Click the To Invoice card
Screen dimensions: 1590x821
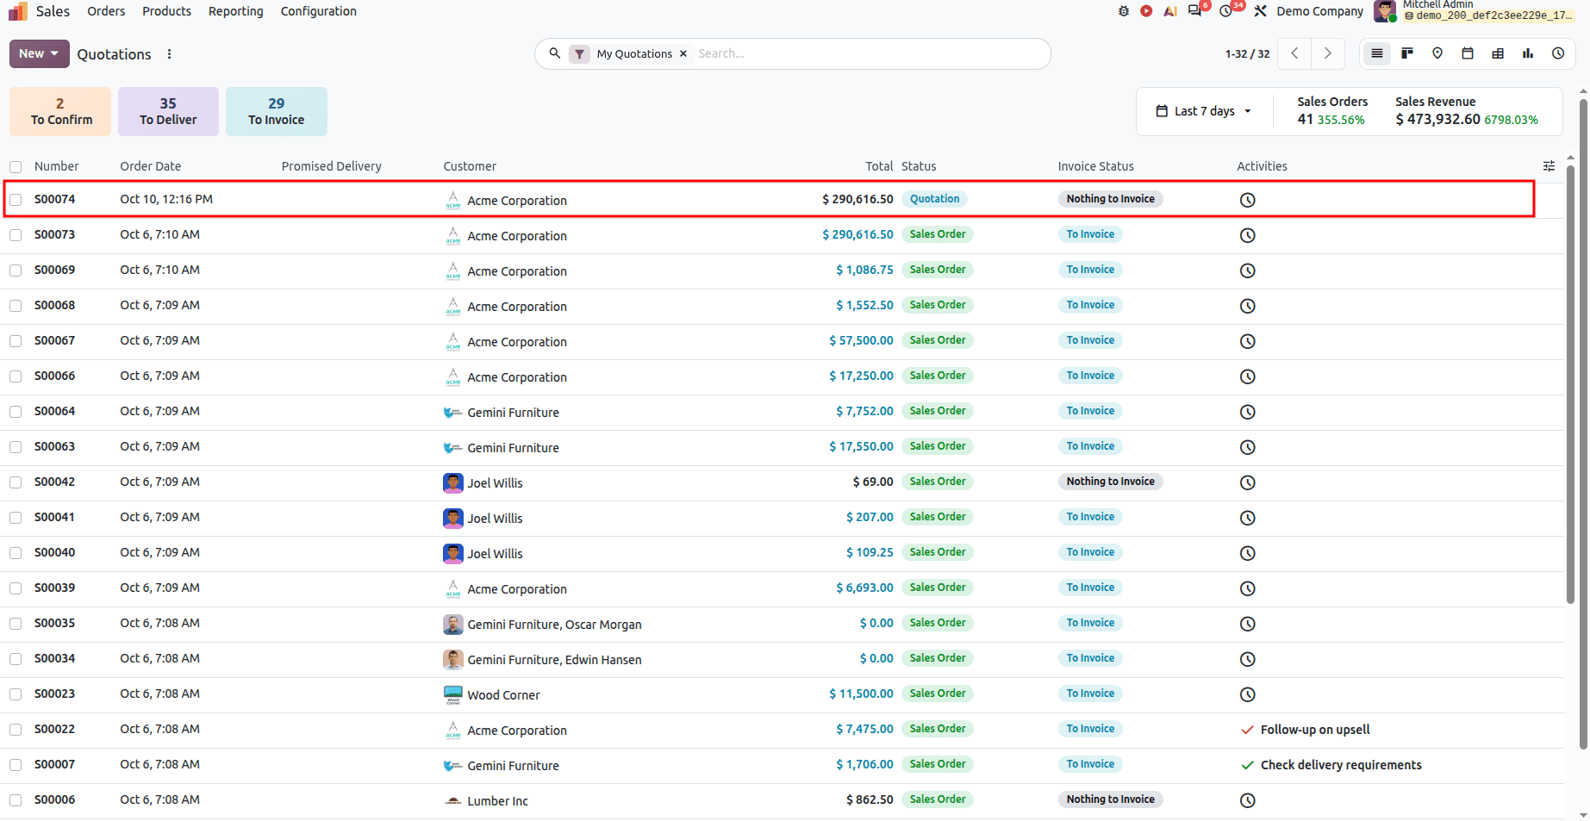pyautogui.click(x=276, y=111)
